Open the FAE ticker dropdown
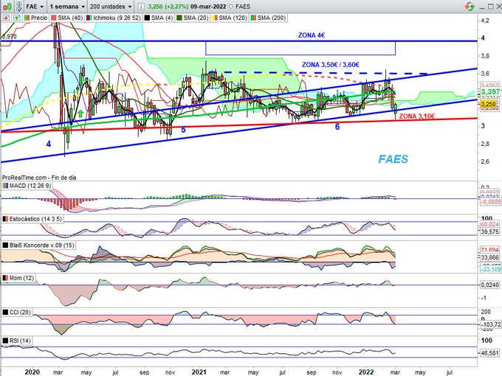The height and width of the screenshot is (376, 502). pos(35,7)
